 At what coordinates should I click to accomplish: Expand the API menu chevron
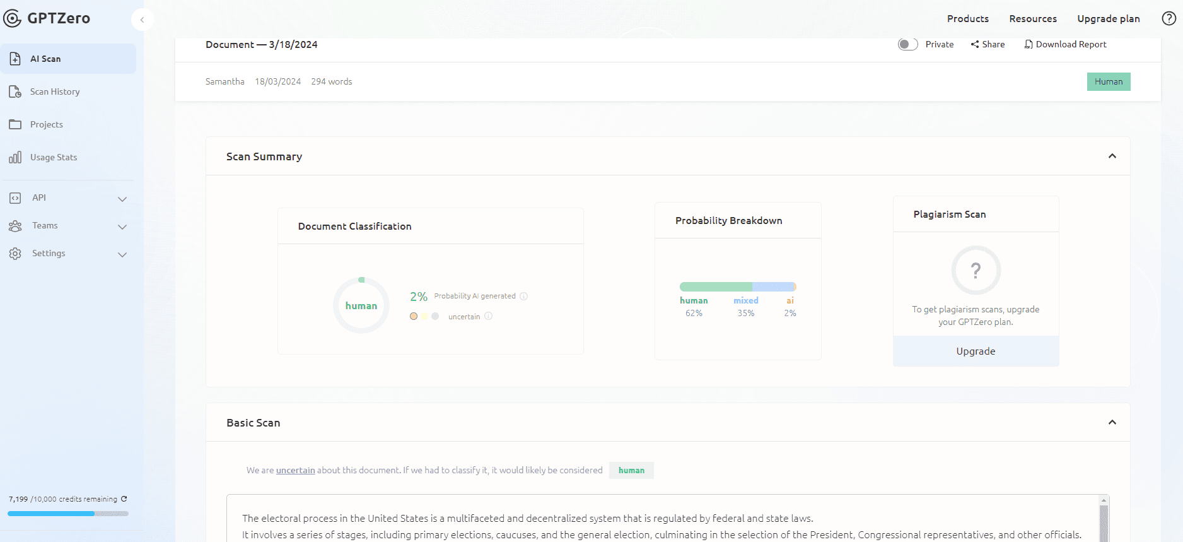122,199
